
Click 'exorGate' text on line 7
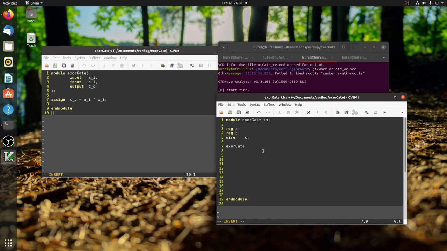235,146
